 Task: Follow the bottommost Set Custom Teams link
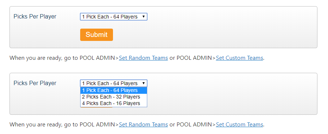pyautogui.click(x=239, y=125)
